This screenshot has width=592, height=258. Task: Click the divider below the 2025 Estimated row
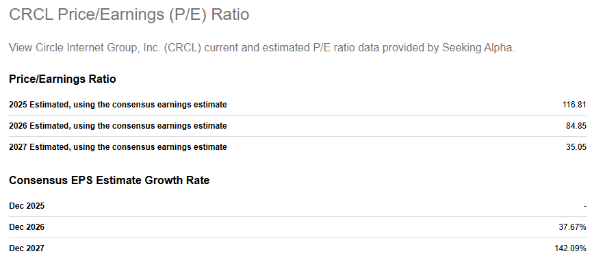tap(298, 115)
